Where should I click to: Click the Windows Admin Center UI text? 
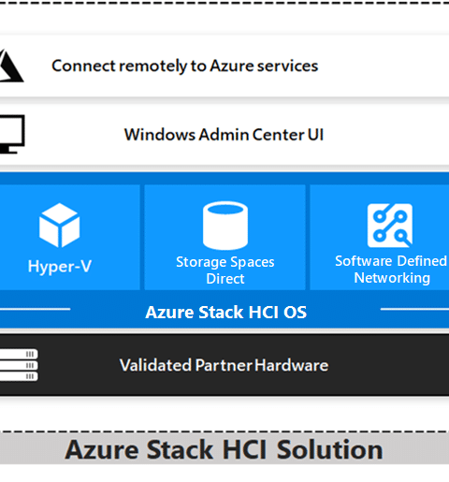click(224, 135)
